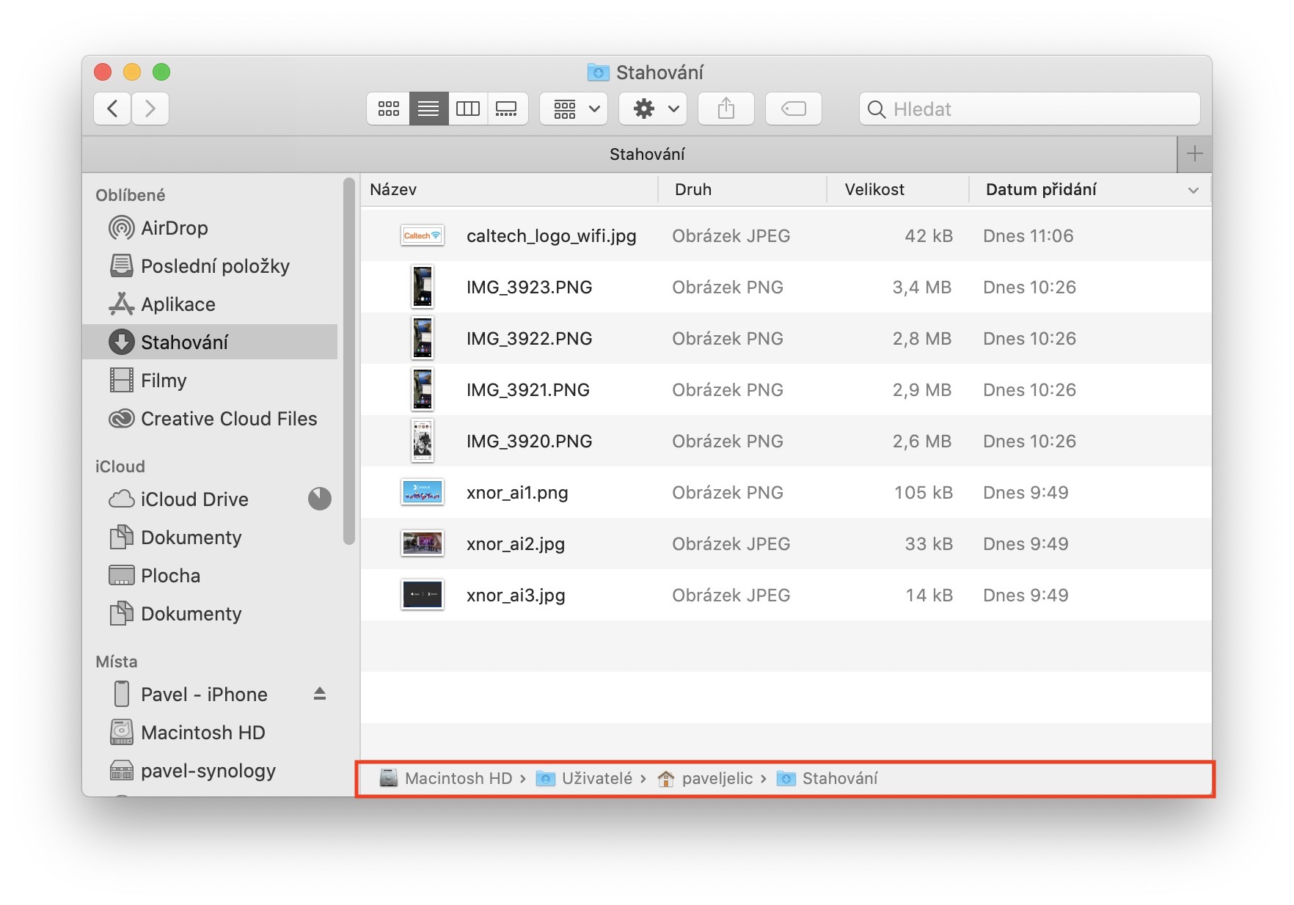
Task: Switch to gallery view in toolbar
Action: 506,109
